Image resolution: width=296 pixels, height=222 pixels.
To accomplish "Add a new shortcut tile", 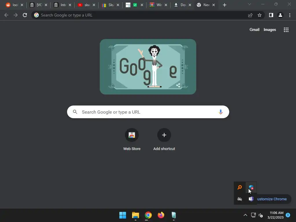I will coord(164,140).
